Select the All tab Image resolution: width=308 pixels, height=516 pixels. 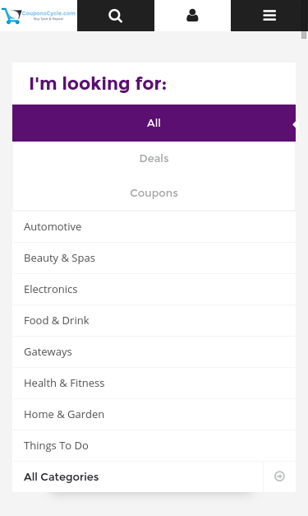[154, 123]
